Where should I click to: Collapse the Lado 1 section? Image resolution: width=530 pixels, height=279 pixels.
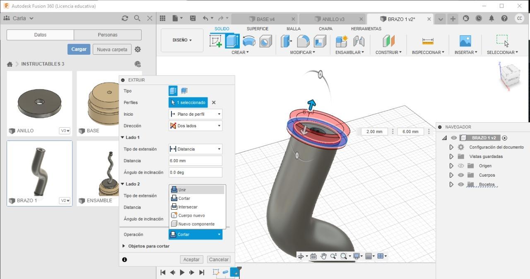[x=123, y=137]
